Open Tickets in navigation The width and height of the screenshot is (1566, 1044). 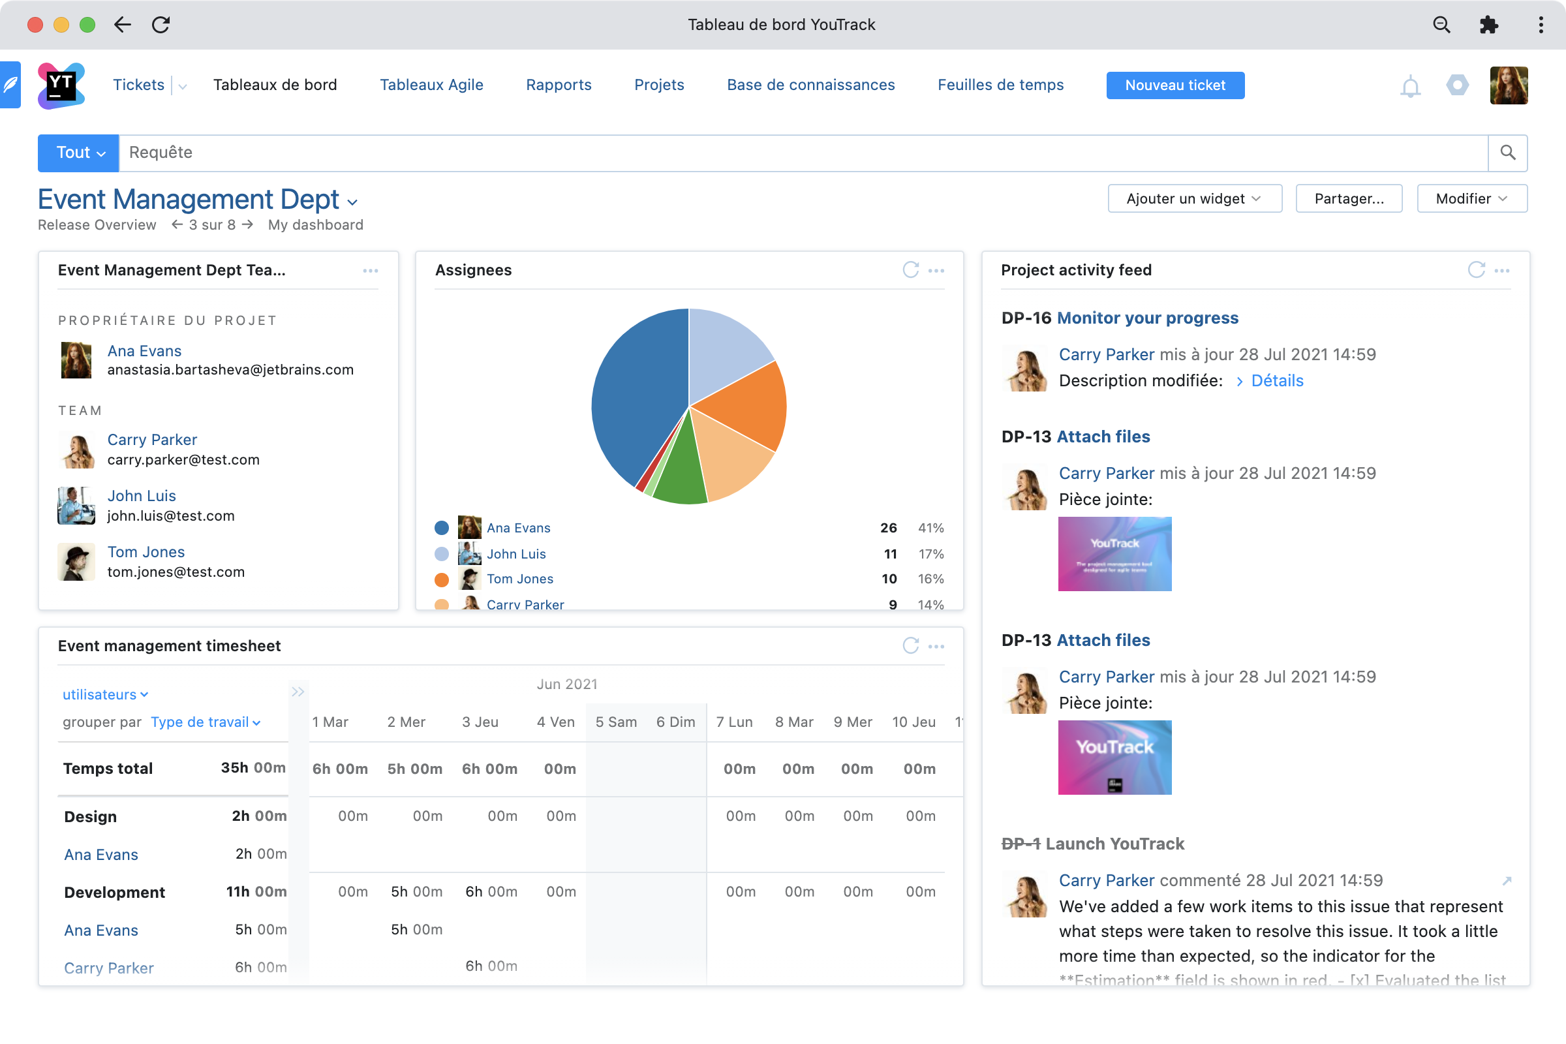tap(138, 85)
